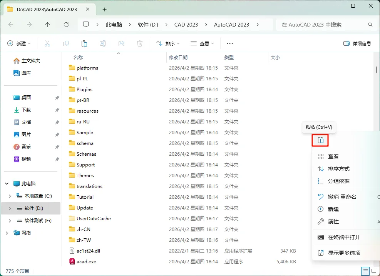
Task: Add a new tab with plus button
Action: [x=104, y=10]
